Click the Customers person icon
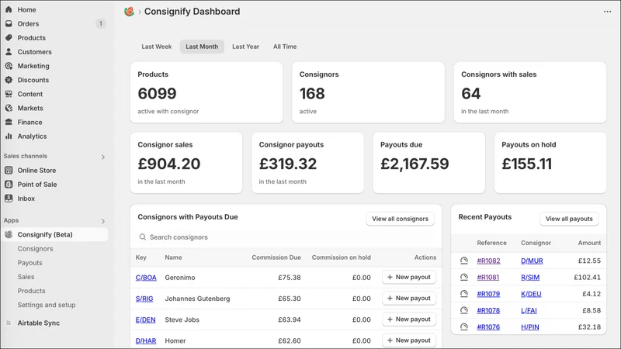The height and width of the screenshot is (349, 621). (x=9, y=52)
